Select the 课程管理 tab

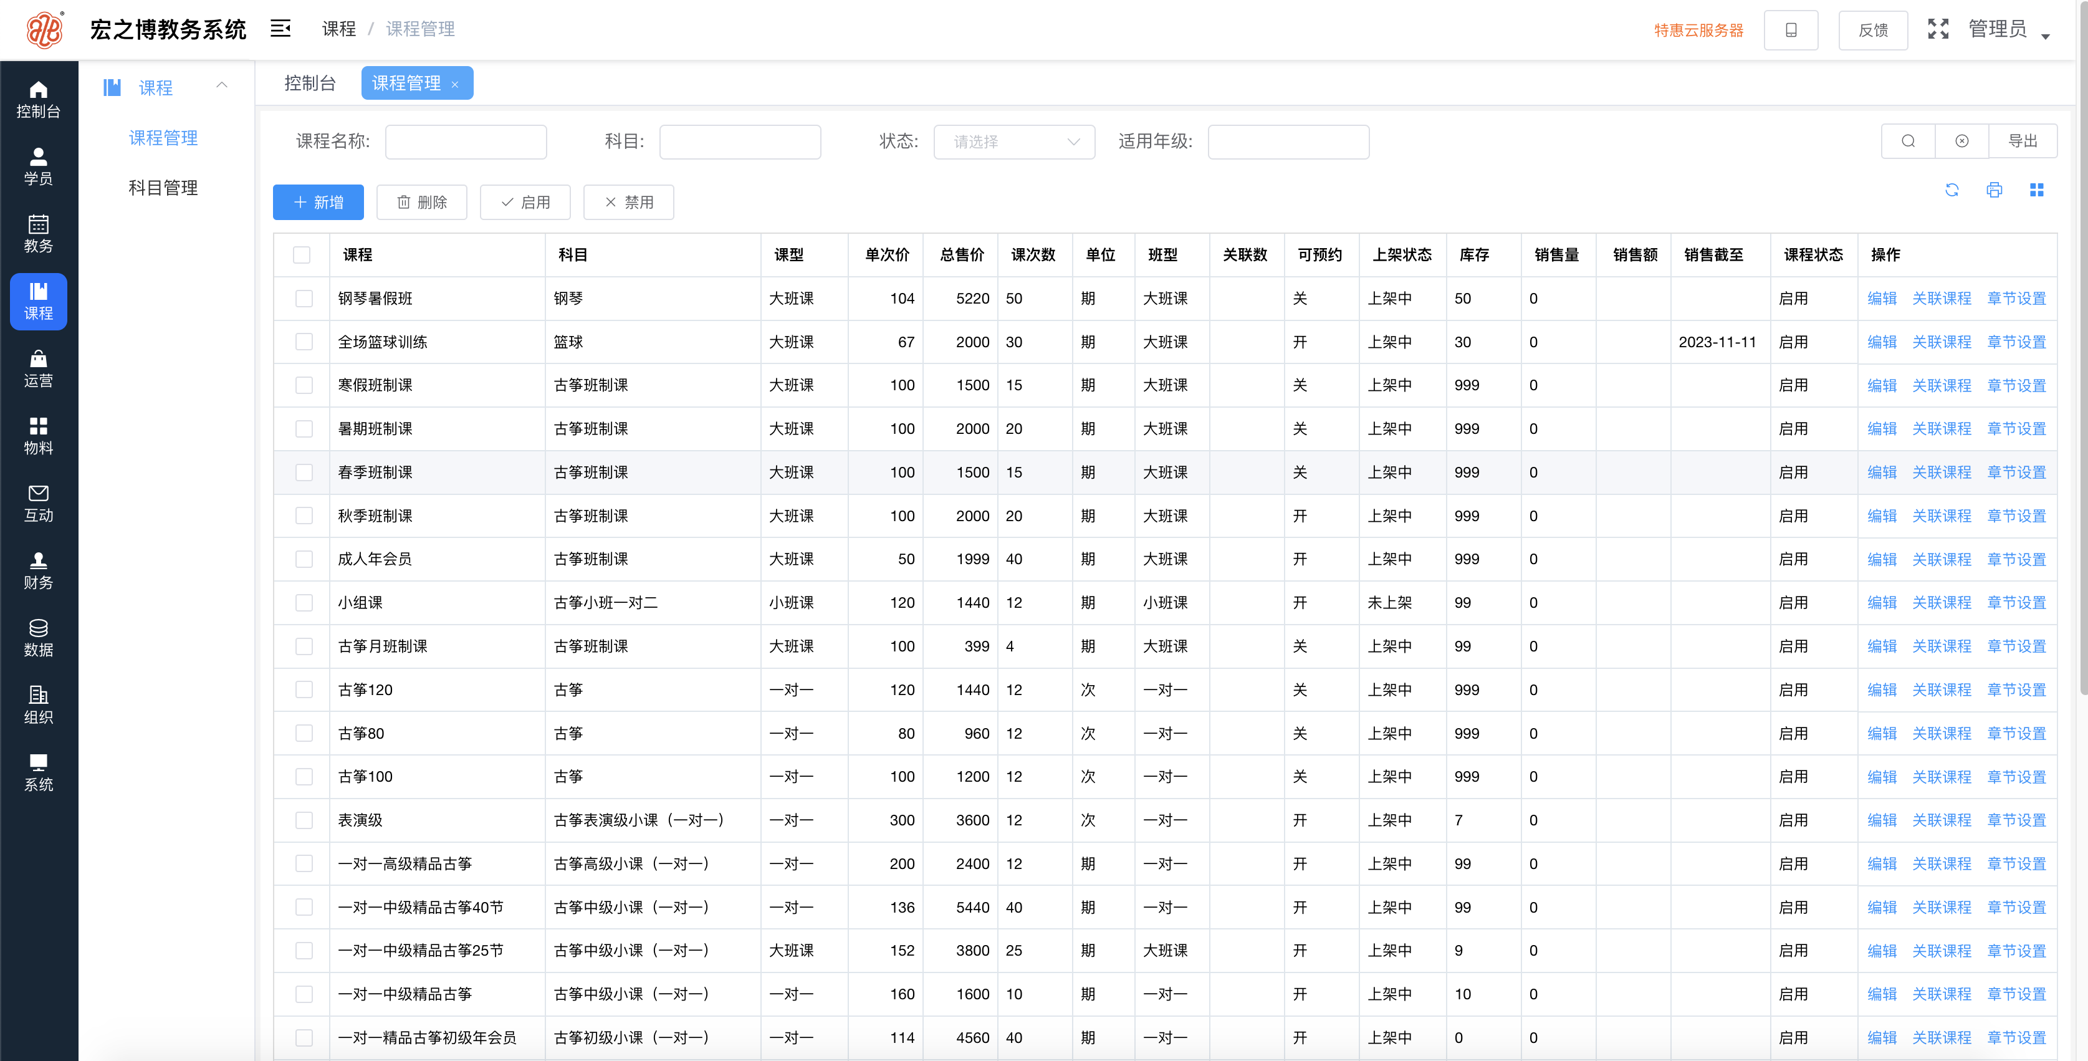(x=416, y=83)
